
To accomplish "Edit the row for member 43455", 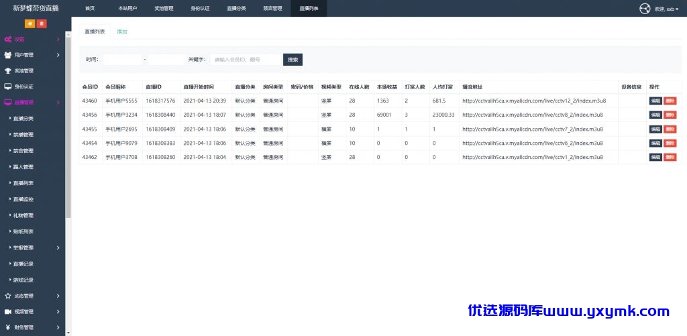I will [655, 129].
